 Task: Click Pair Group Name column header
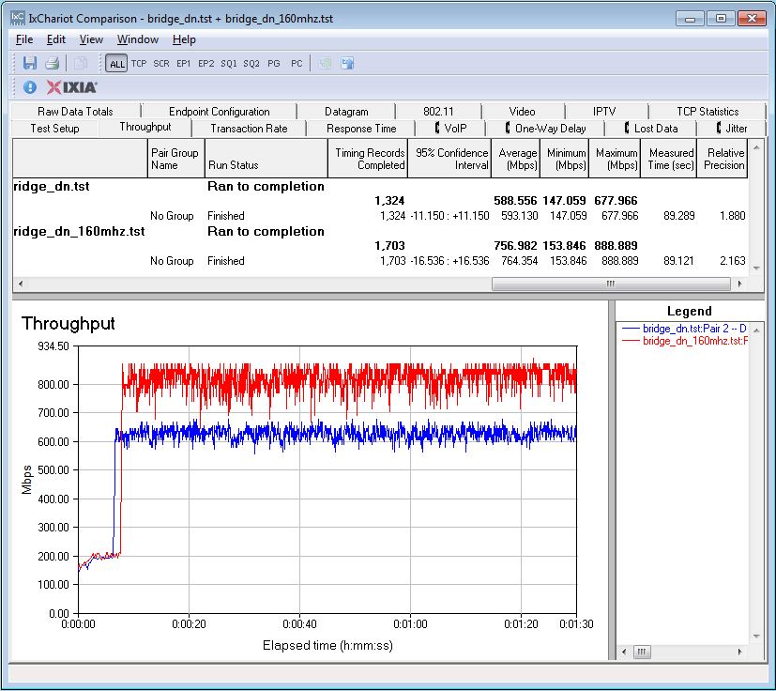point(175,159)
